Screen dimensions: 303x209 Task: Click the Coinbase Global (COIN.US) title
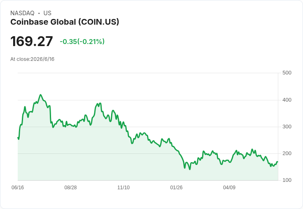[x=65, y=22]
